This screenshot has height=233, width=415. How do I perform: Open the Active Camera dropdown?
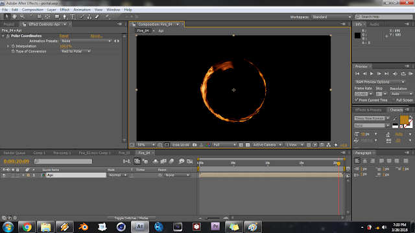tap(267, 145)
